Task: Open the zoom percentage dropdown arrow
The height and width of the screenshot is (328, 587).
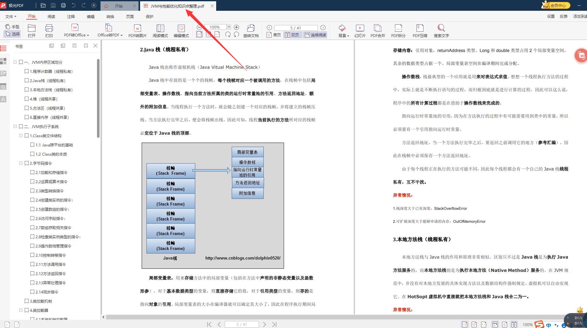Action: pyautogui.click(x=229, y=27)
